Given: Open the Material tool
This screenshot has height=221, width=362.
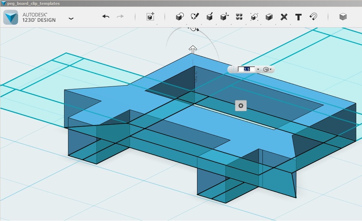Looking at the screenshot, I should (343, 17).
